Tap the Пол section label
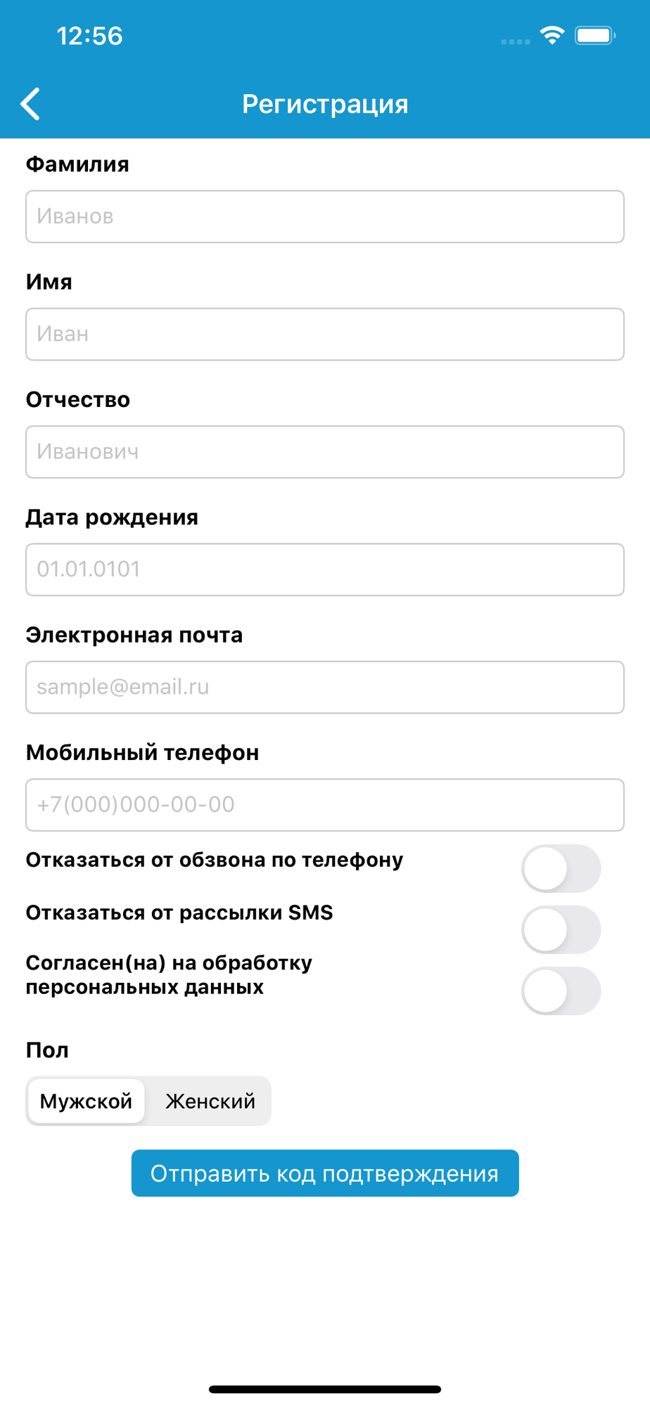The width and height of the screenshot is (650, 1406). click(x=47, y=1050)
